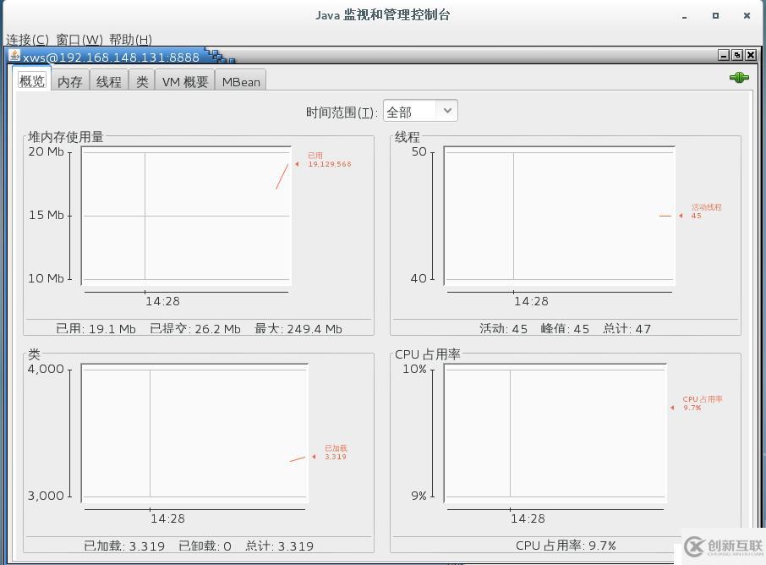766x565 pixels.
Task: Click the 类 chart area
Action: (194, 433)
